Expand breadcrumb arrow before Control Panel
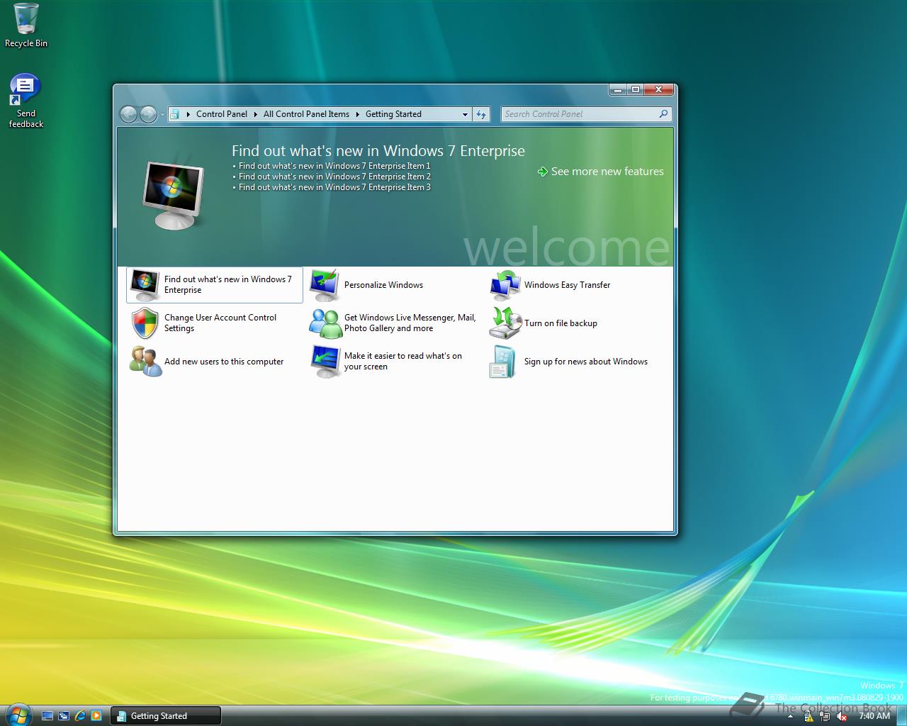This screenshot has height=726, width=907. (x=188, y=114)
